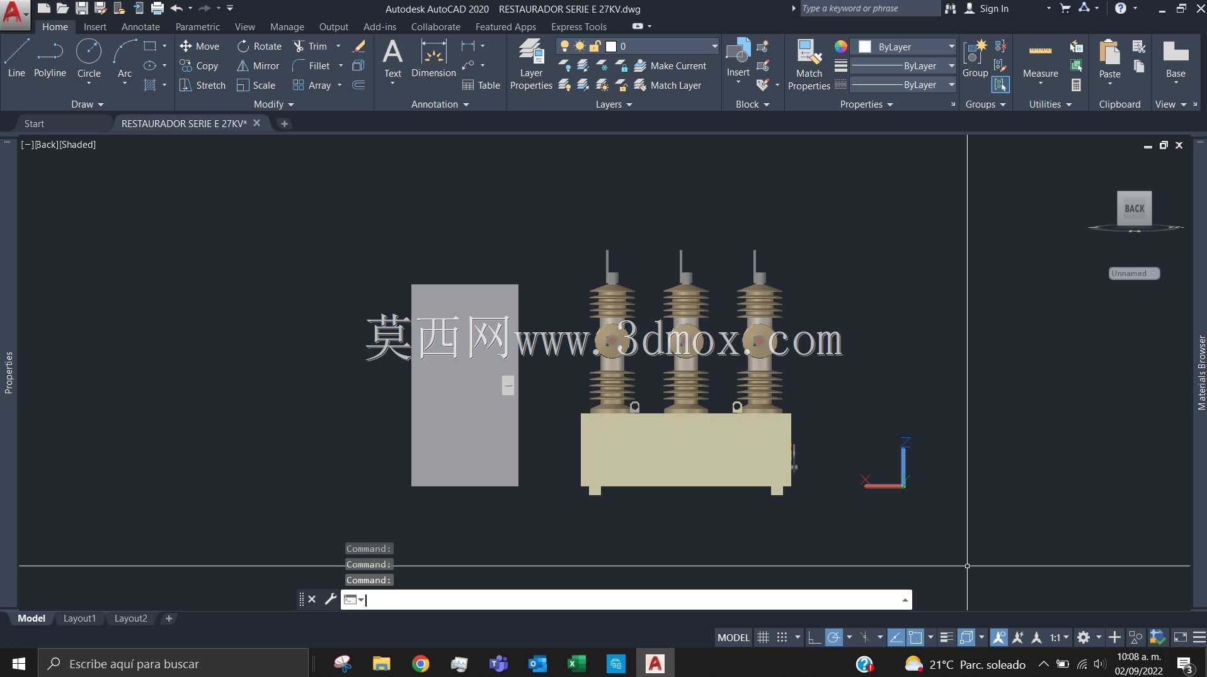Click the Base view icon

tap(1176, 59)
